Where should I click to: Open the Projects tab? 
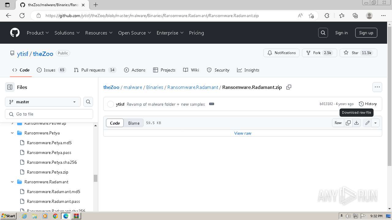pos(164,70)
